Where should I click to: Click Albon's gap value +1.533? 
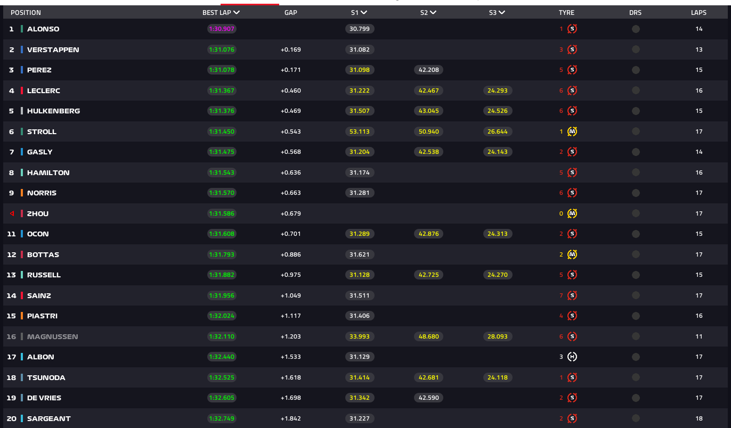[x=291, y=357]
